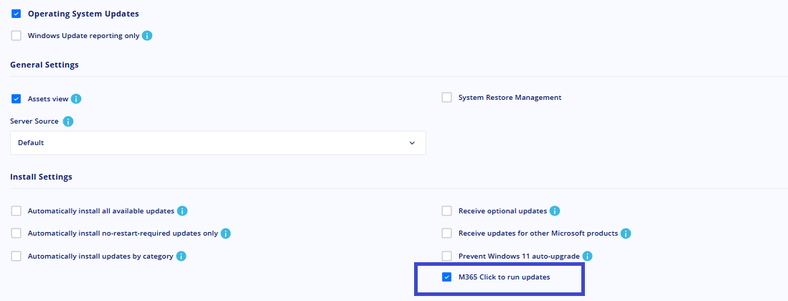Uncheck the Operating System Updates checkbox
Image resolution: width=788 pixels, height=301 pixels.
point(16,14)
